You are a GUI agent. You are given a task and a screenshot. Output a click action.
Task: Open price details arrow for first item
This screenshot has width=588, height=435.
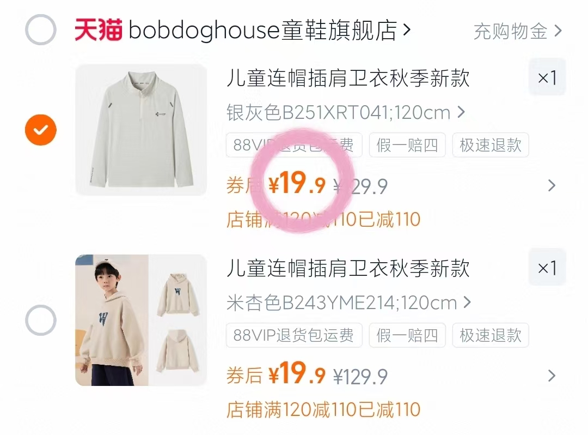tap(551, 185)
